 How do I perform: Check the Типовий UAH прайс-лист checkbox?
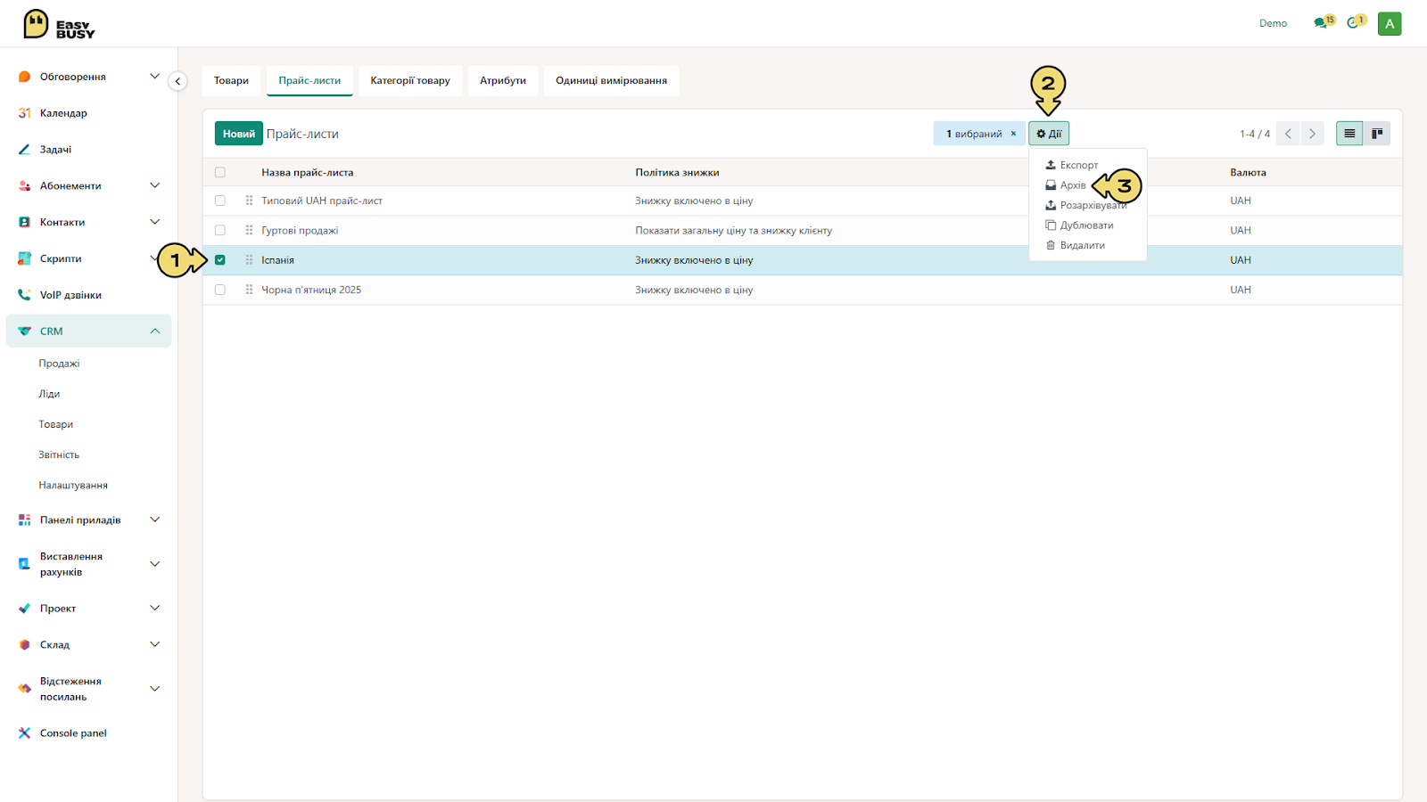point(220,200)
